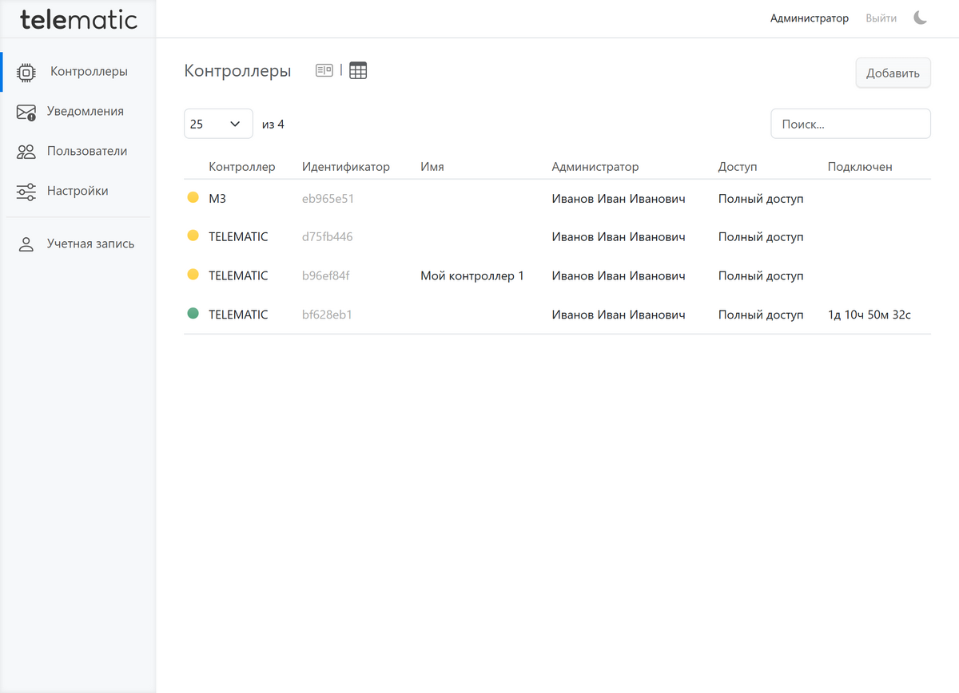Image resolution: width=959 pixels, height=693 pixels.
Task: Click the Users people icon in sidebar
Action: coord(26,152)
